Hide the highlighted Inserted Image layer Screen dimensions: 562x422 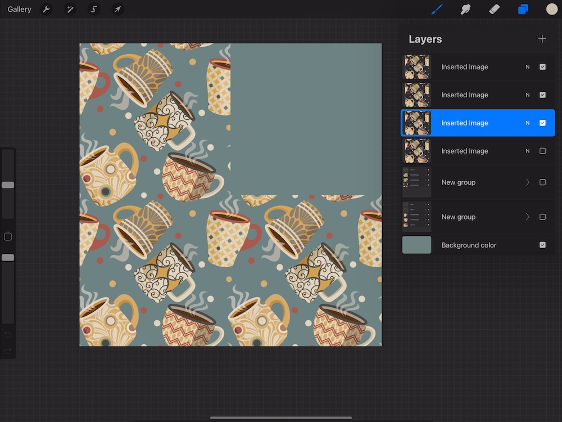point(542,123)
